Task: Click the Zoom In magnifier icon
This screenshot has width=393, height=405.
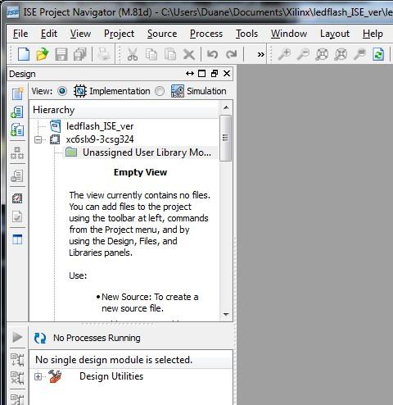Action: 284,54
